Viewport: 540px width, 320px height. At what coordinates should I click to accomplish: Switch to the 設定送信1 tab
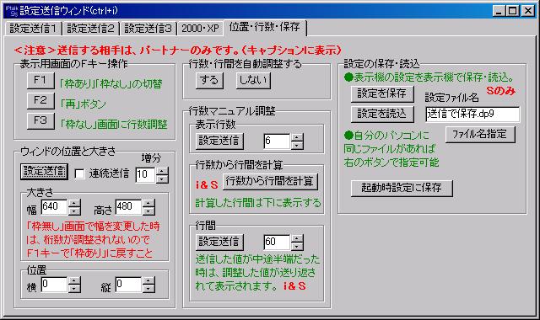click(33, 29)
